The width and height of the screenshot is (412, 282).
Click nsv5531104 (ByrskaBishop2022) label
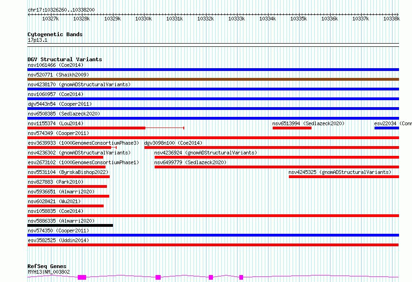[x=68, y=172]
